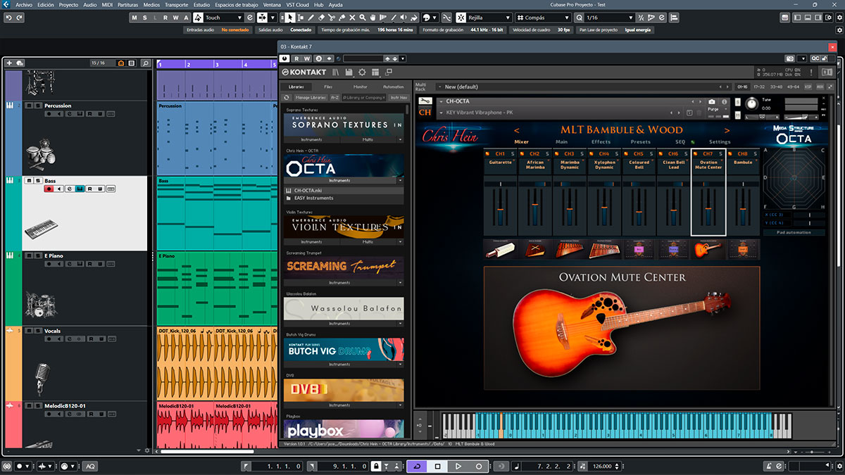Click the Kontakt workspace layout icon

pyautogui.click(x=375, y=72)
